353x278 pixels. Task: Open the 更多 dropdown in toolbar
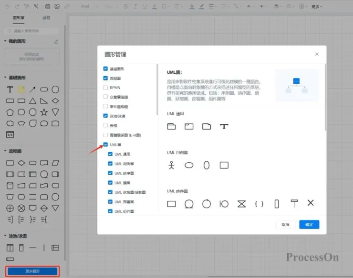(x=316, y=7)
